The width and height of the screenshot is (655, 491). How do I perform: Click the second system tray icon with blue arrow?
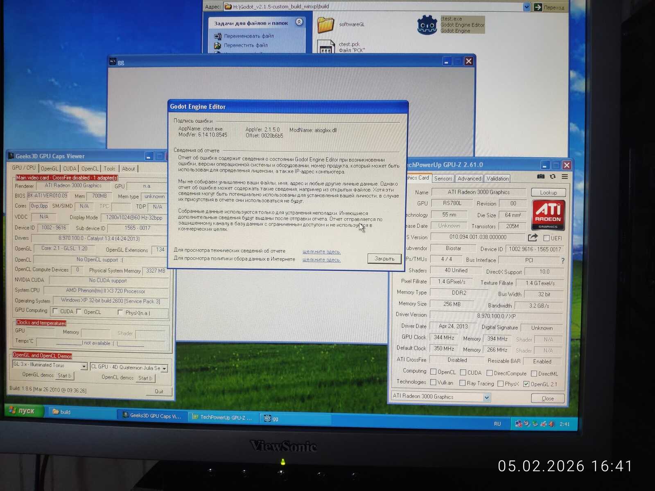527,424
